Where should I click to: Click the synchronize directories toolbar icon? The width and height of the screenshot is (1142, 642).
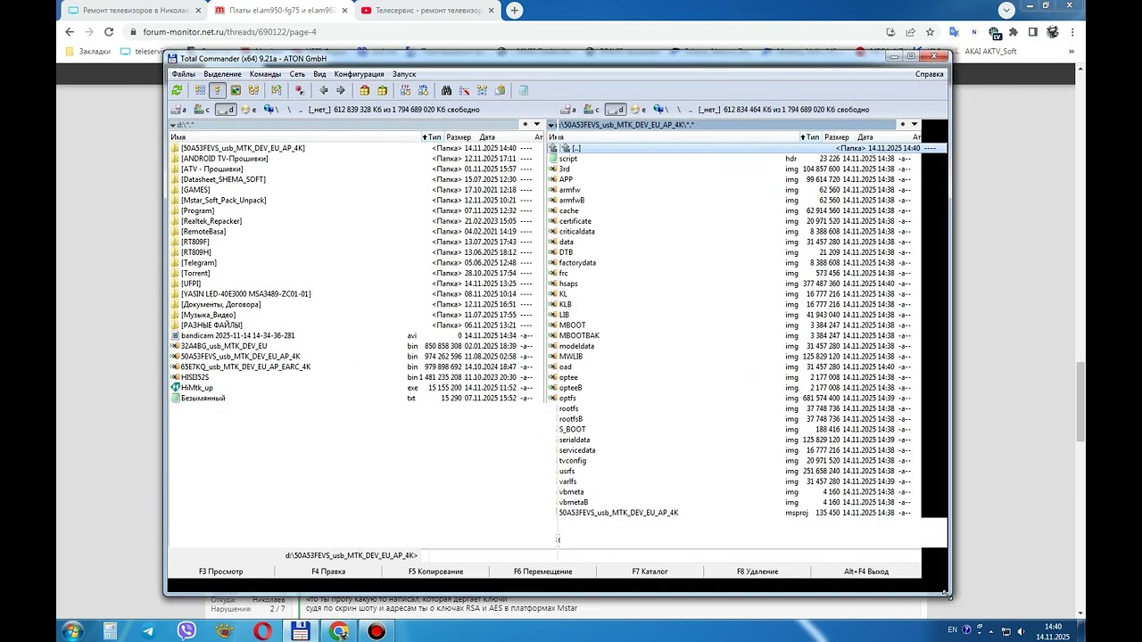[482, 90]
